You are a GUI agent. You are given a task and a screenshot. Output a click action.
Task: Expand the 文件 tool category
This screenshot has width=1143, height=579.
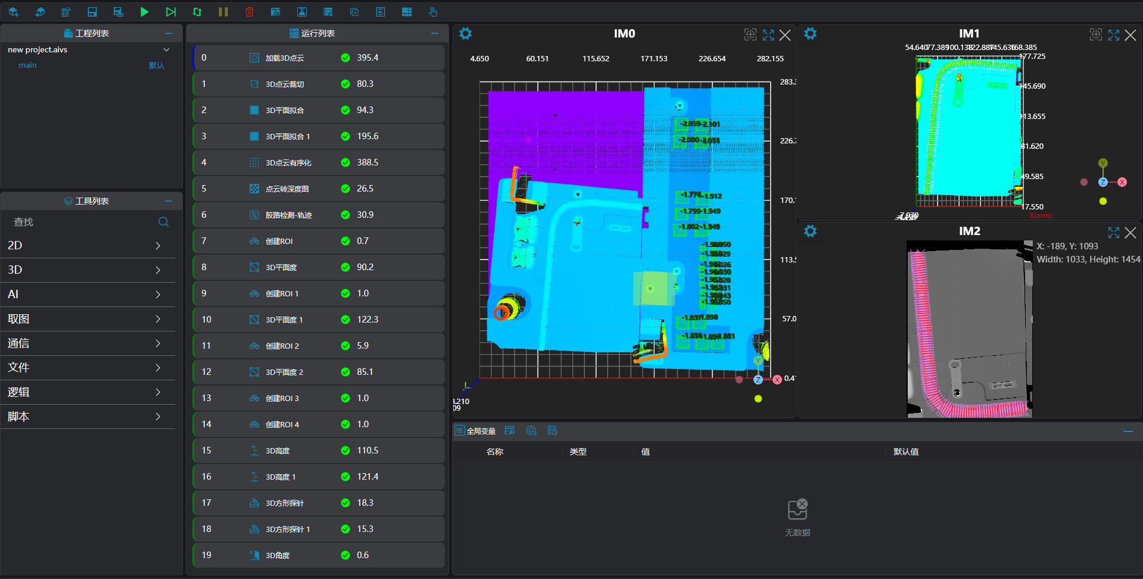tap(158, 368)
